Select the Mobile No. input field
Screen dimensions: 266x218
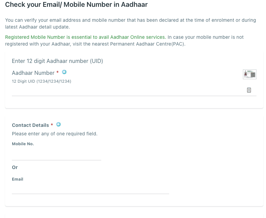[x=56, y=155]
